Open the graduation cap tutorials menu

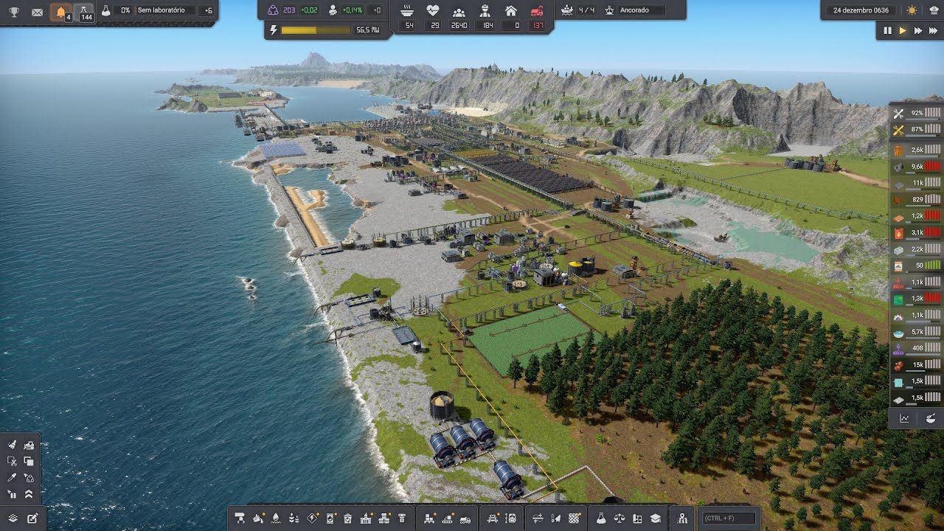pos(655,518)
